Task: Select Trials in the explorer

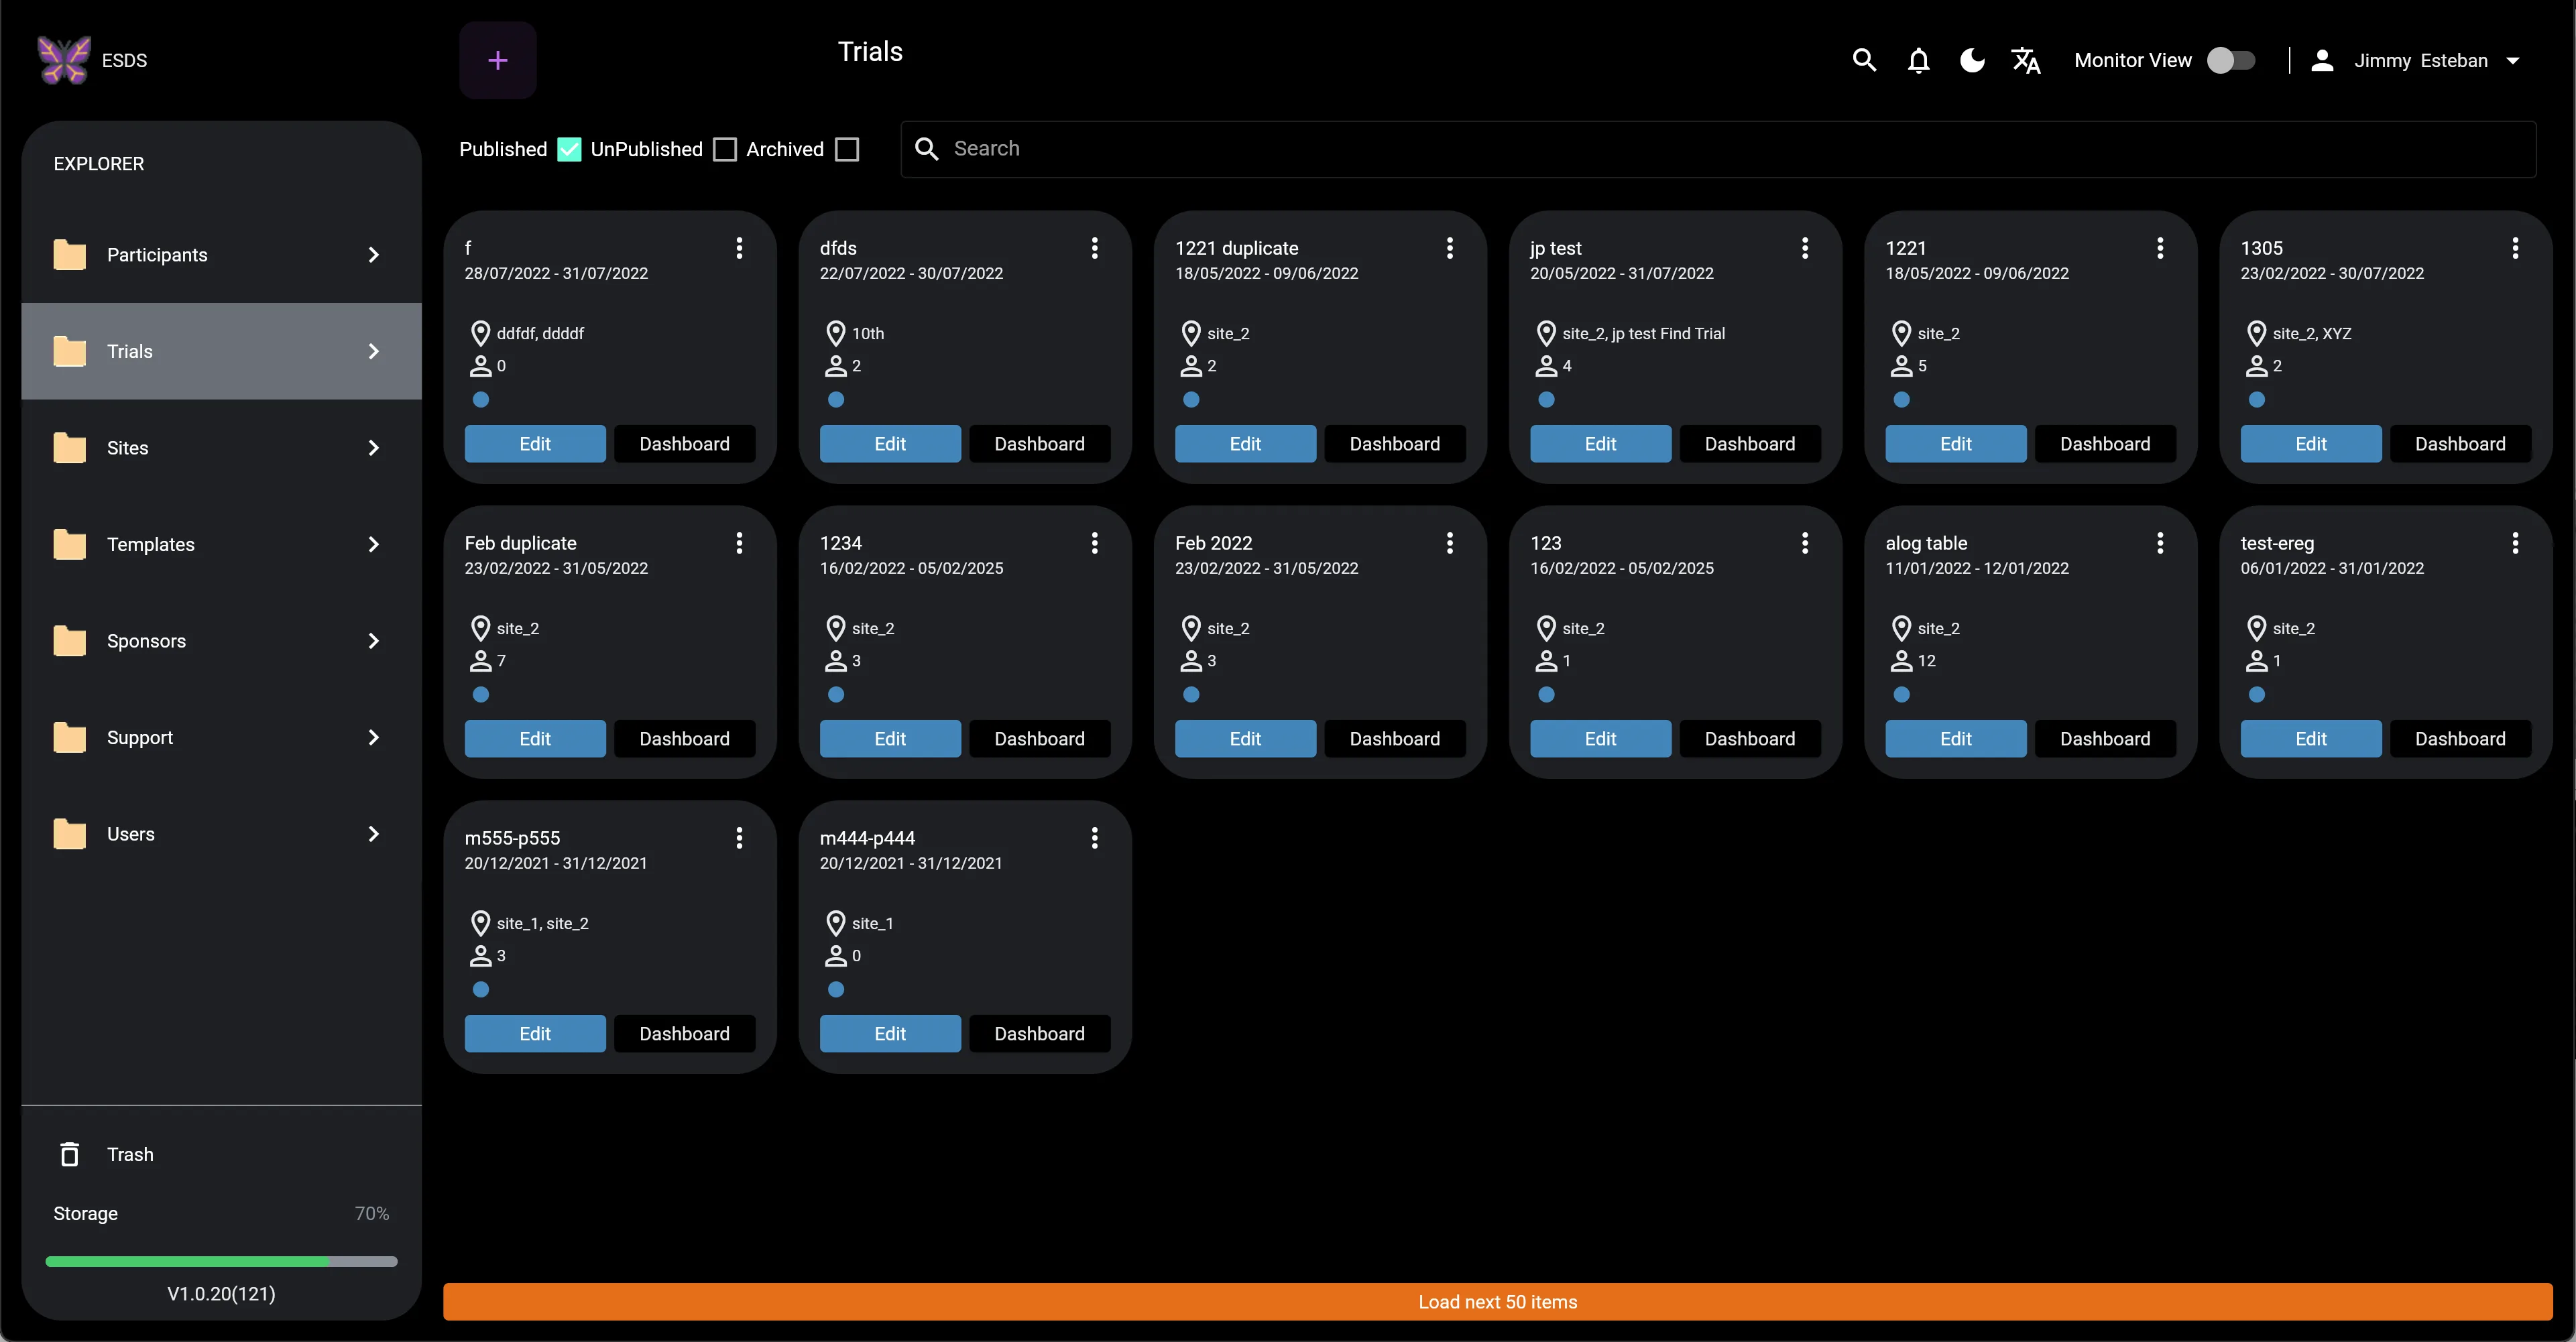Action: pyautogui.click(x=221, y=351)
